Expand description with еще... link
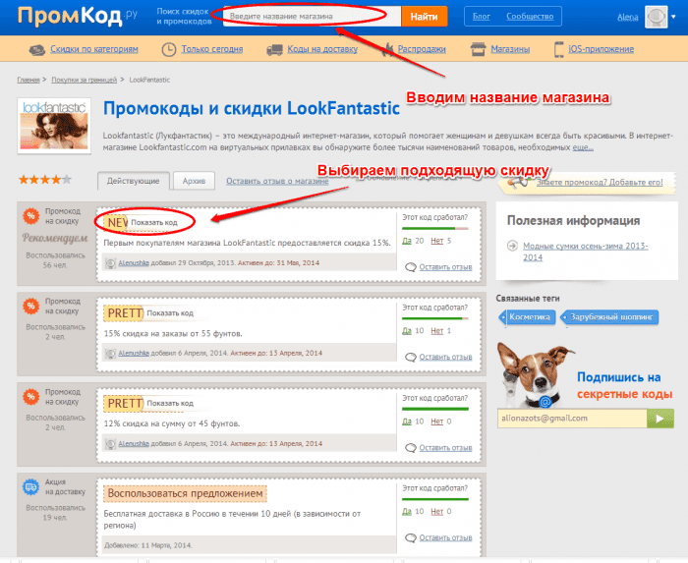 point(583,147)
